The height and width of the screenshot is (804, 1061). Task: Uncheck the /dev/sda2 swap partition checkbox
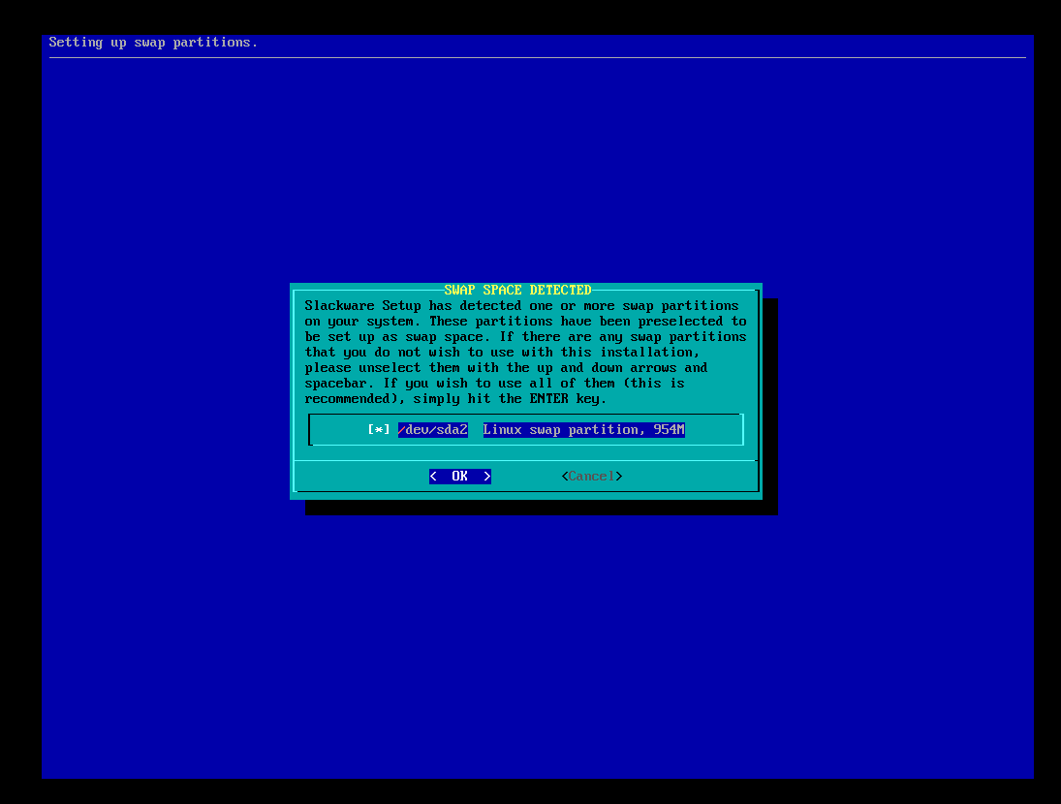(x=379, y=429)
